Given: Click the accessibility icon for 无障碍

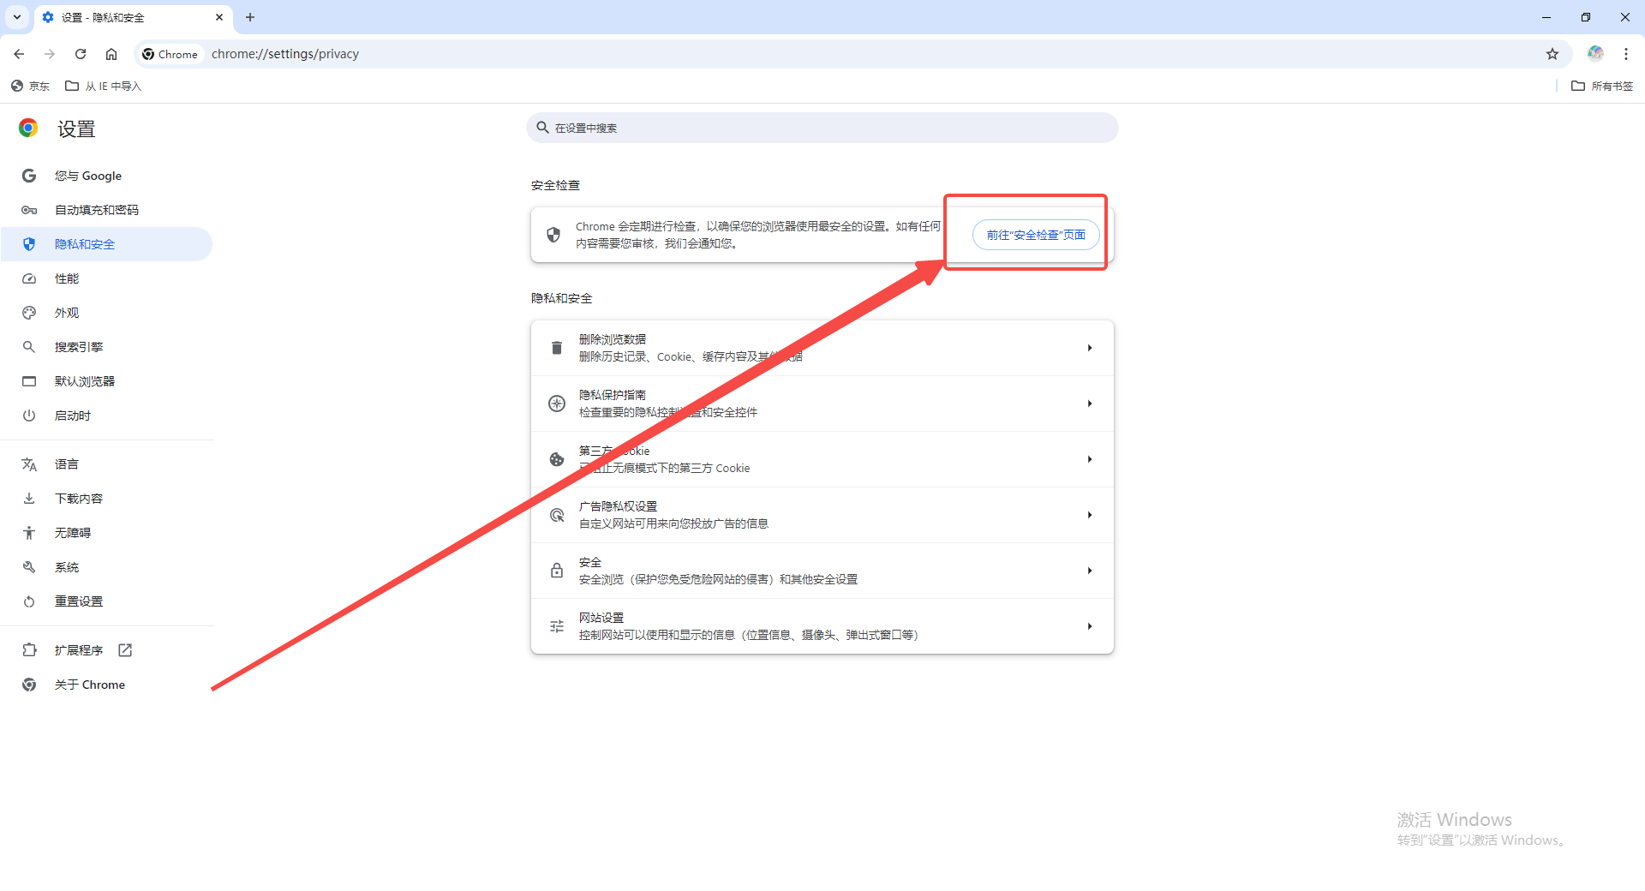Looking at the screenshot, I should pos(29,533).
